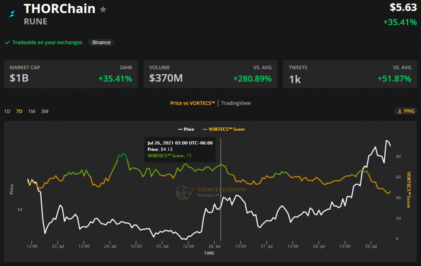The image size is (421, 266).
Task: Click the vertical Price axis title
Action: (x=11, y=189)
